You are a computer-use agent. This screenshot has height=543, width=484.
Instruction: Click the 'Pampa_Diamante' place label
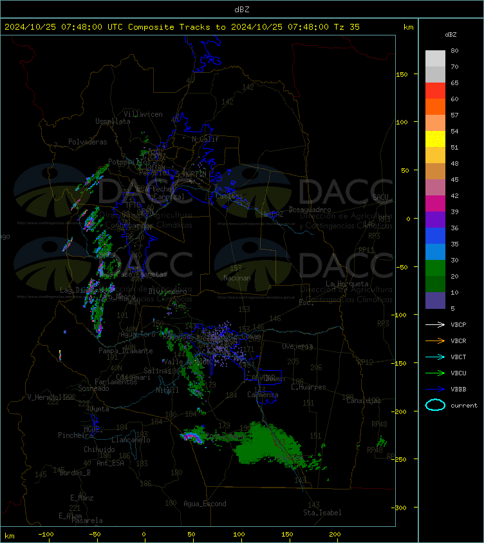126,351
